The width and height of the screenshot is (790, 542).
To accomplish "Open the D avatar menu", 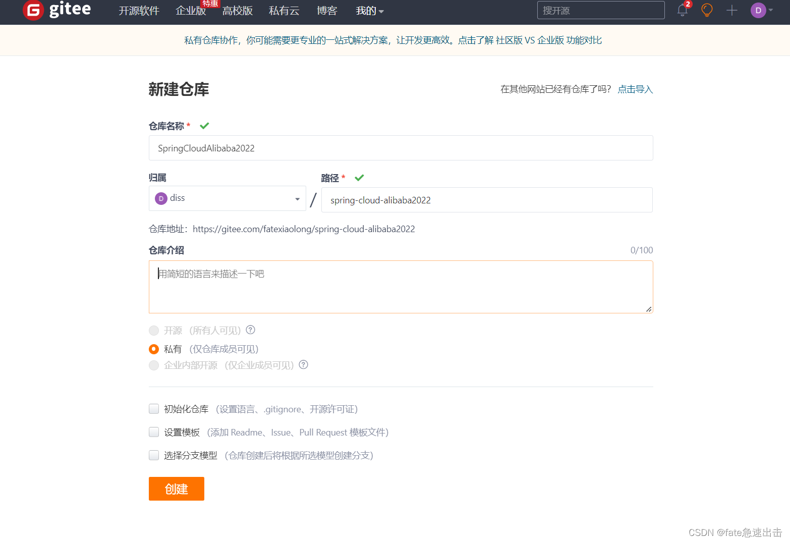I will click(x=758, y=11).
